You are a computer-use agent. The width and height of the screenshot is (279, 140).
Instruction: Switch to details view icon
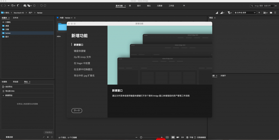pos(178,137)
